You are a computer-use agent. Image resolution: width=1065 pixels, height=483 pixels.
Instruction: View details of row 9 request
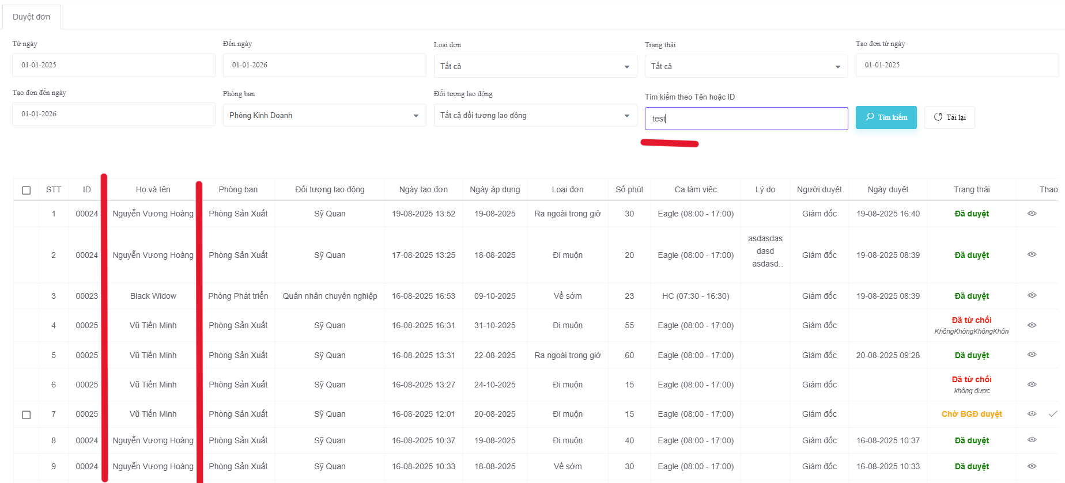pos(1032,466)
